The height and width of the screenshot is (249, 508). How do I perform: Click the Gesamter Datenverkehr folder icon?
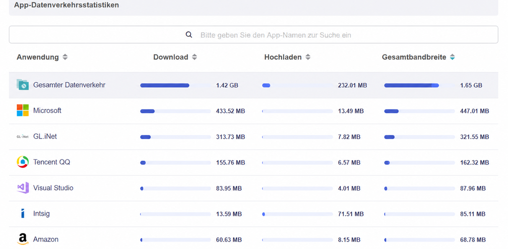click(x=23, y=85)
